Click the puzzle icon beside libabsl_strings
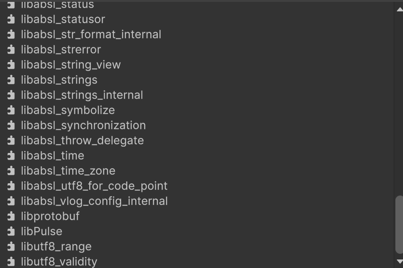 pos(11,80)
